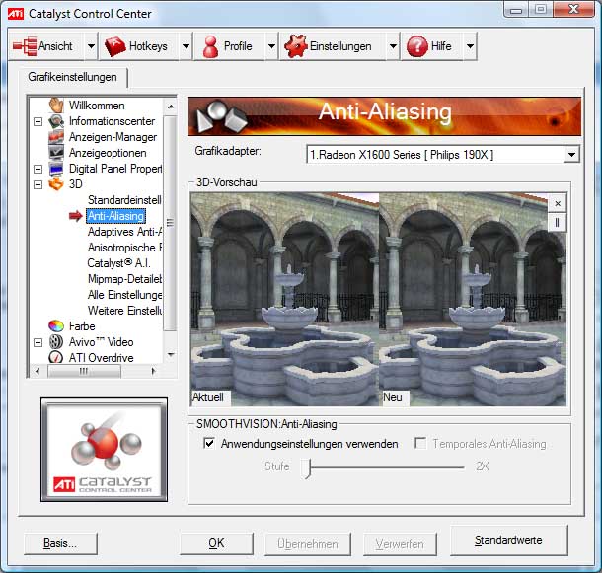This screenshot has width=602, height=573.
Task: Click the tree vertical scrollbar down arrow
Action: 171,355
